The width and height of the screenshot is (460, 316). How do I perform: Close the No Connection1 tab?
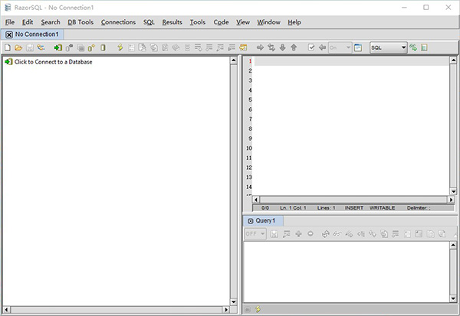[x=8, y=34]
